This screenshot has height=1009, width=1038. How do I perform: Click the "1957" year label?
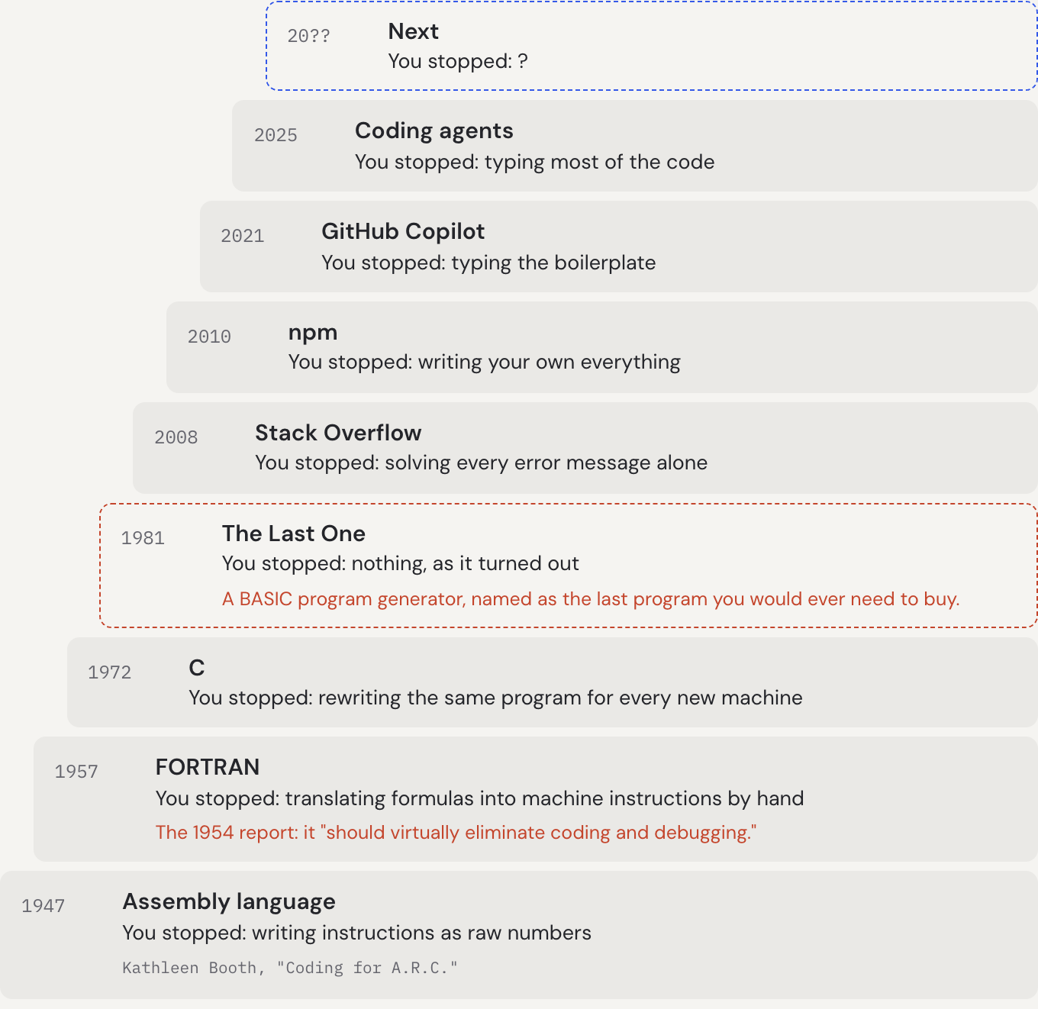pos(76,772)
